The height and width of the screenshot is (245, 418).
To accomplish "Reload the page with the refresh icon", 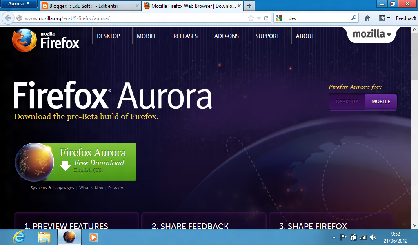I will click(x=266, y=18).
